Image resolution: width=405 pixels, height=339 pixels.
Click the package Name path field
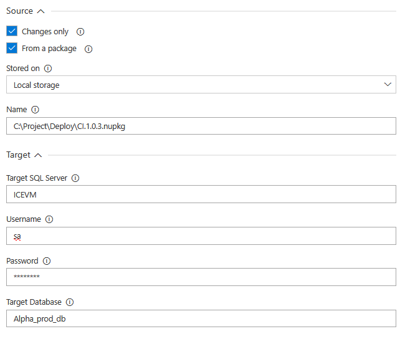pos(201,126)
